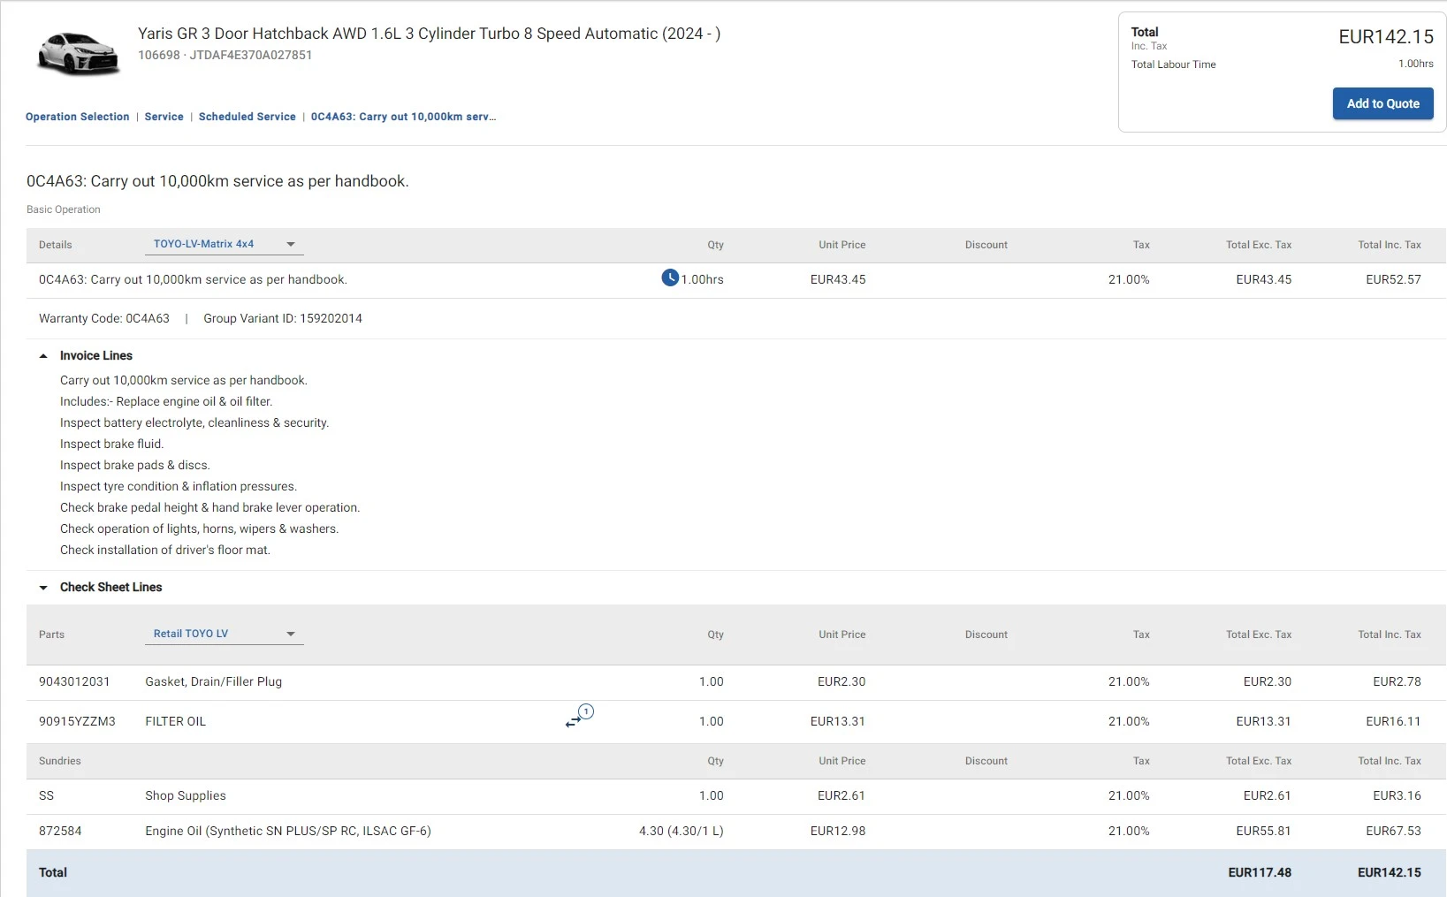Select the Engine Oil Synthetic description
Image resolution: width=1447 pixels, height=897 pixels.
[288, 831]
